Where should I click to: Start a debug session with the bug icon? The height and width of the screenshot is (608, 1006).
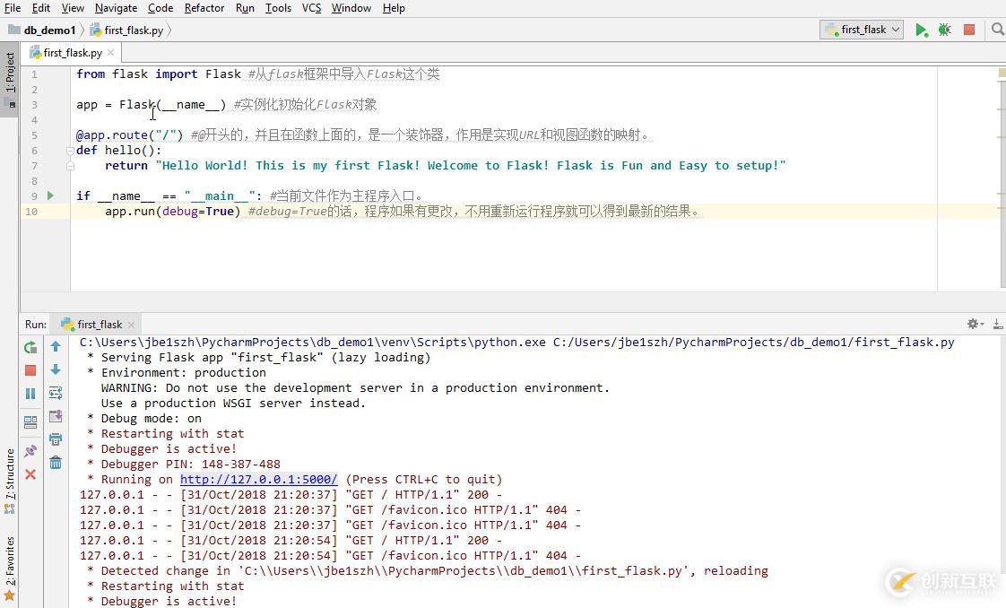(944, 30)
